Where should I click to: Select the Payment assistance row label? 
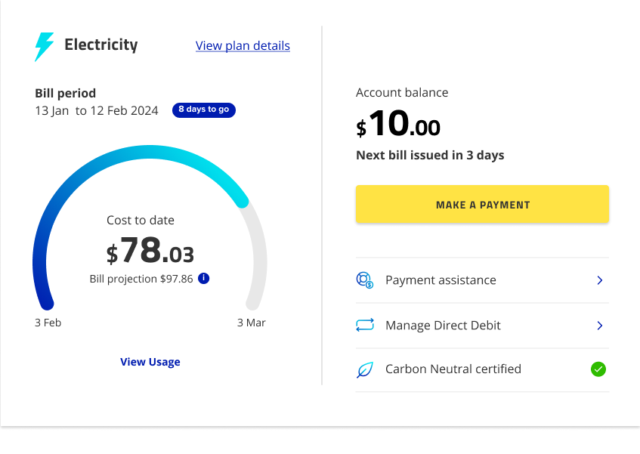[441, 280]
